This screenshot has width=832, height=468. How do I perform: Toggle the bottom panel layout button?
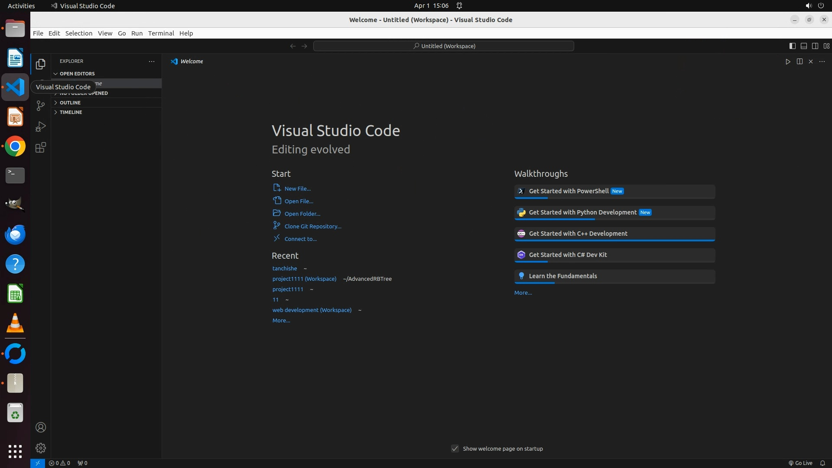coord(803,46)
